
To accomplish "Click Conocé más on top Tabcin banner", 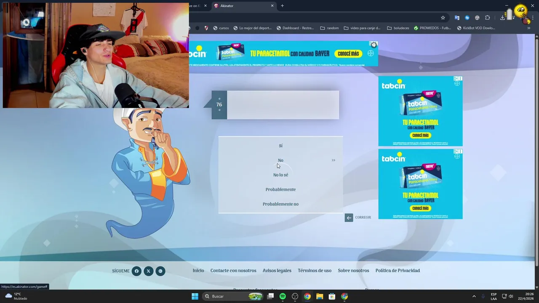I will 348,53.
